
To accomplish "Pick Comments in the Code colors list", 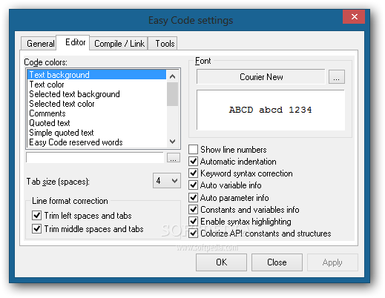I will coord(96,113).
